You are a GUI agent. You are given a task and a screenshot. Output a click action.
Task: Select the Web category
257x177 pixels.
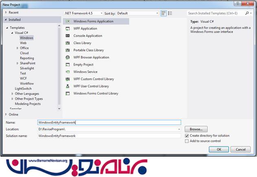23,43
